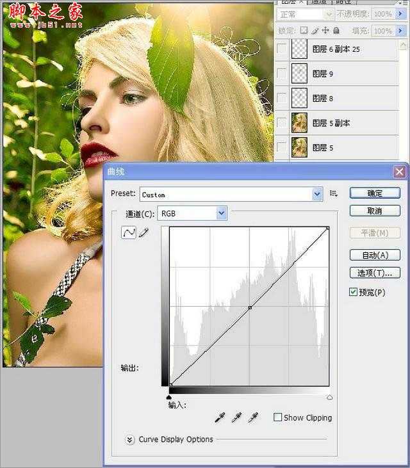The image size is (410, 468).
Task: Select the pencil draw-curve tool
Action: [x=143, y=232]
